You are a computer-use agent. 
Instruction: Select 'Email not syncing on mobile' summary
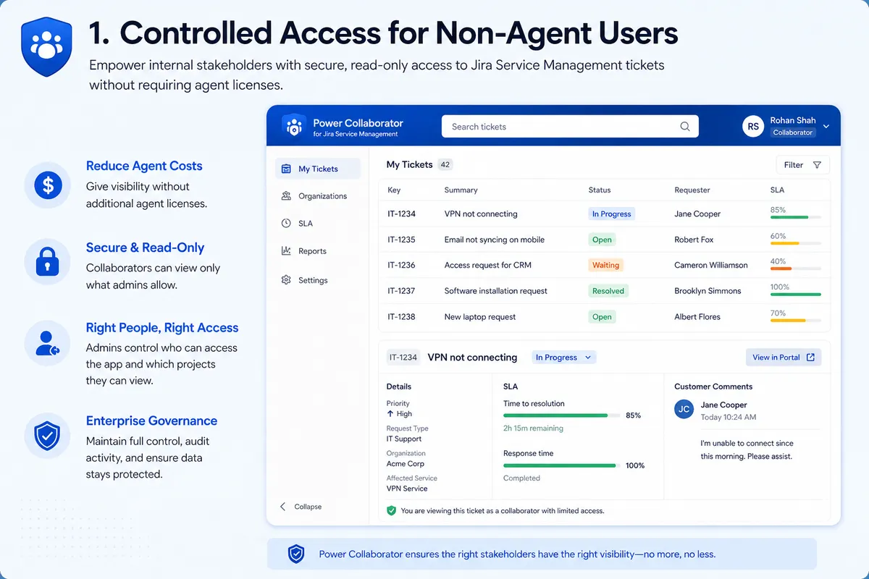tap(495, 240)
